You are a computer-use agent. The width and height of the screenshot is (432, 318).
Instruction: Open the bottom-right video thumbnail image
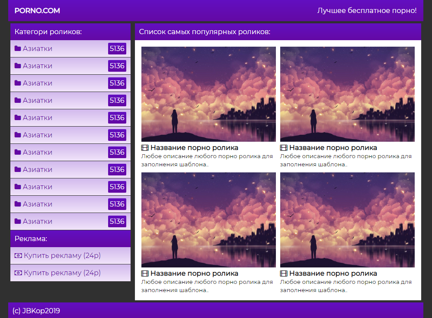tap(347, 220)
